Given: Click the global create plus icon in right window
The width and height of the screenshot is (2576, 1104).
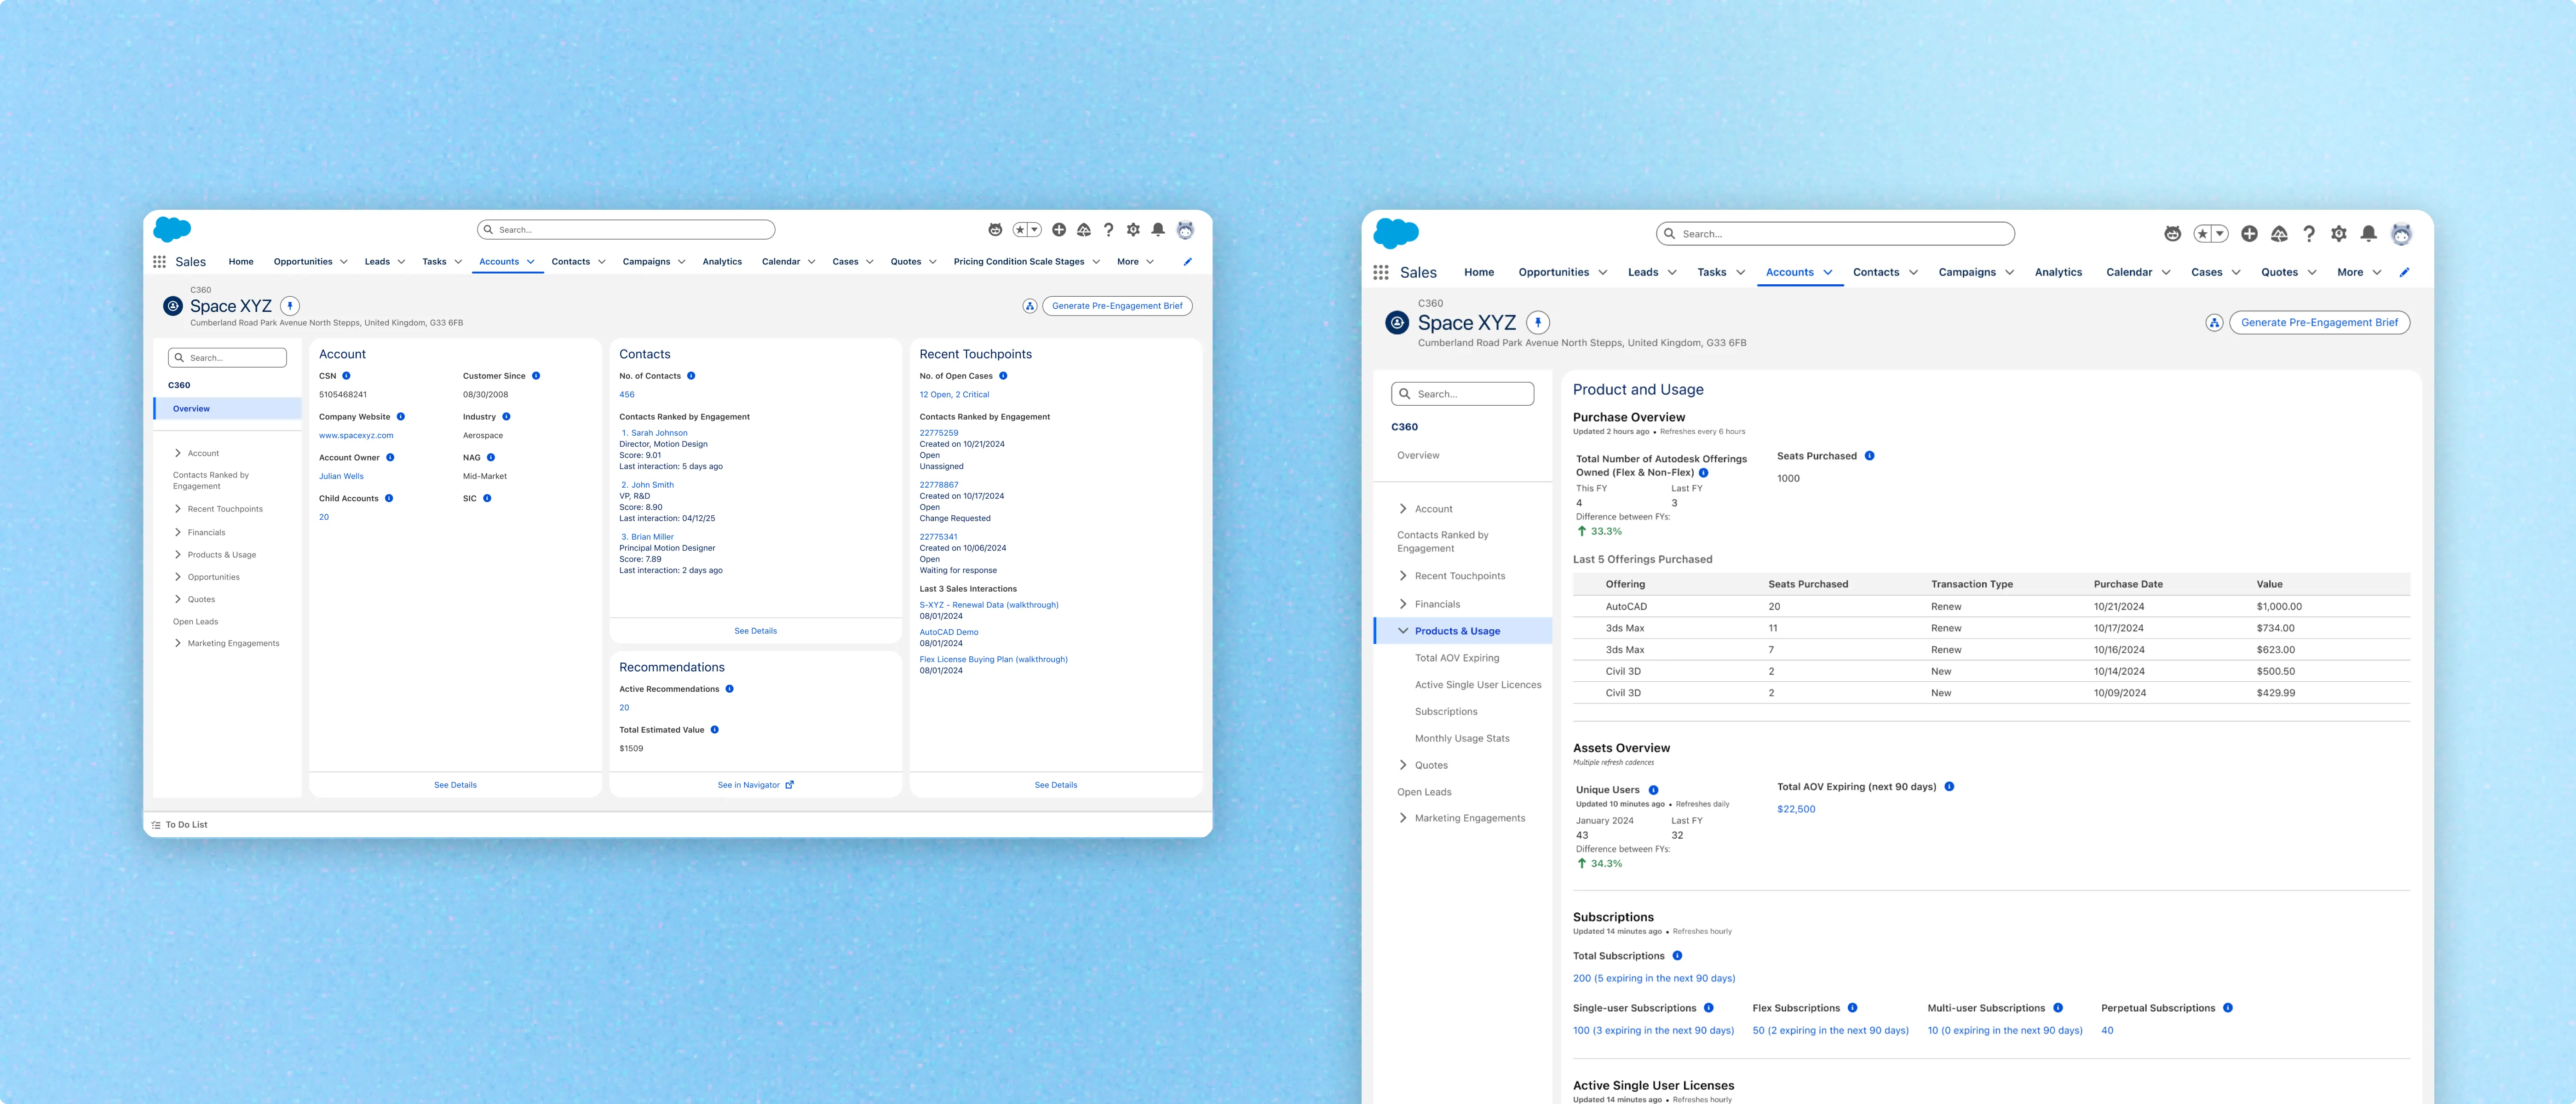Looking at the screenshot, I should coord(2249,234).
